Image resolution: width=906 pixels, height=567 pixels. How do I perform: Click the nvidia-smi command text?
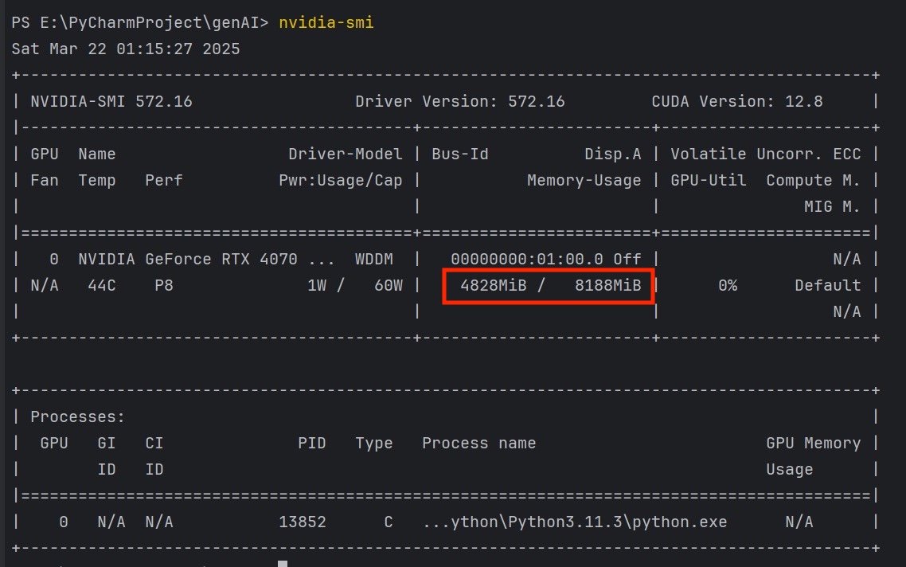click(326, 22)
